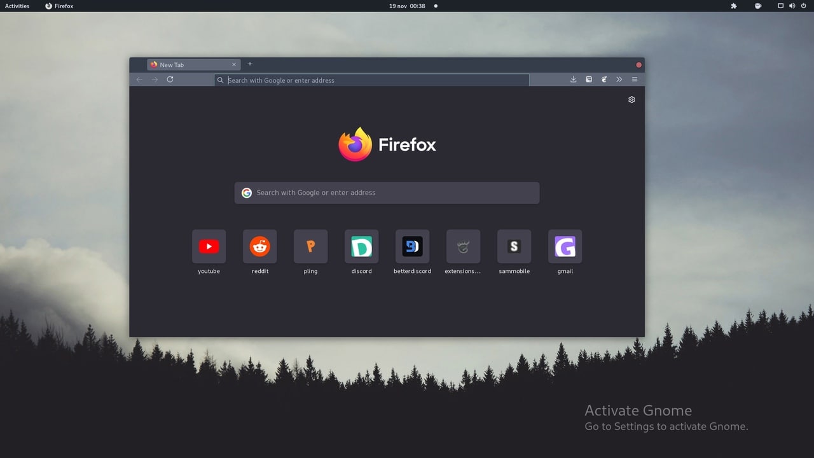
Task: Open new tab page personalize gear
Action: tap(631, 100)
